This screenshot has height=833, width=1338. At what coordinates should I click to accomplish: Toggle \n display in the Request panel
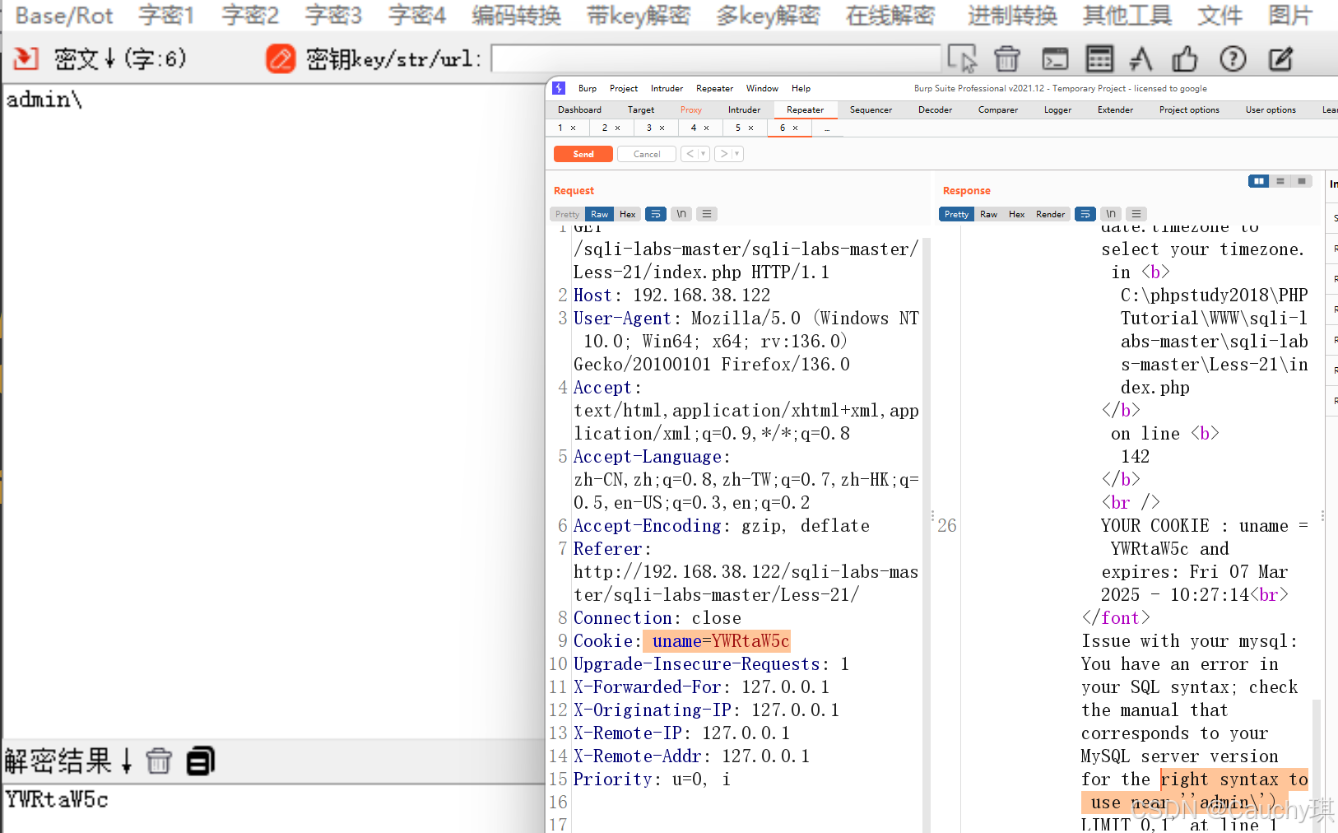pos(681,213)
